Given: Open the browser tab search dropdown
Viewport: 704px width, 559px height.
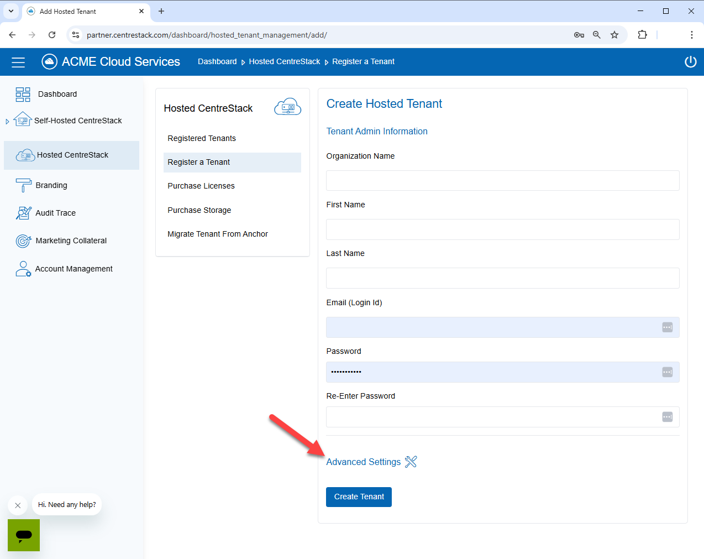Looking at the screenshot, I should point(11,11).
